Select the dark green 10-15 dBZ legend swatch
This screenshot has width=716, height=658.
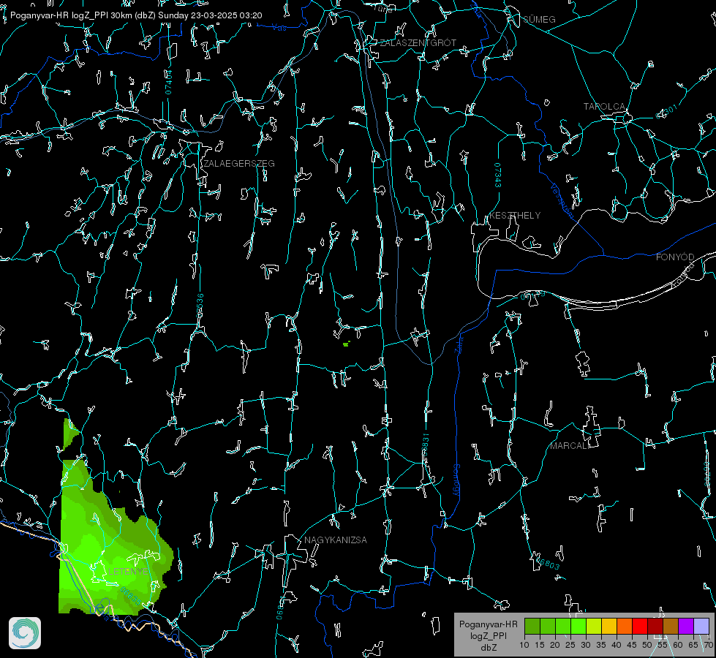[532, 626]
